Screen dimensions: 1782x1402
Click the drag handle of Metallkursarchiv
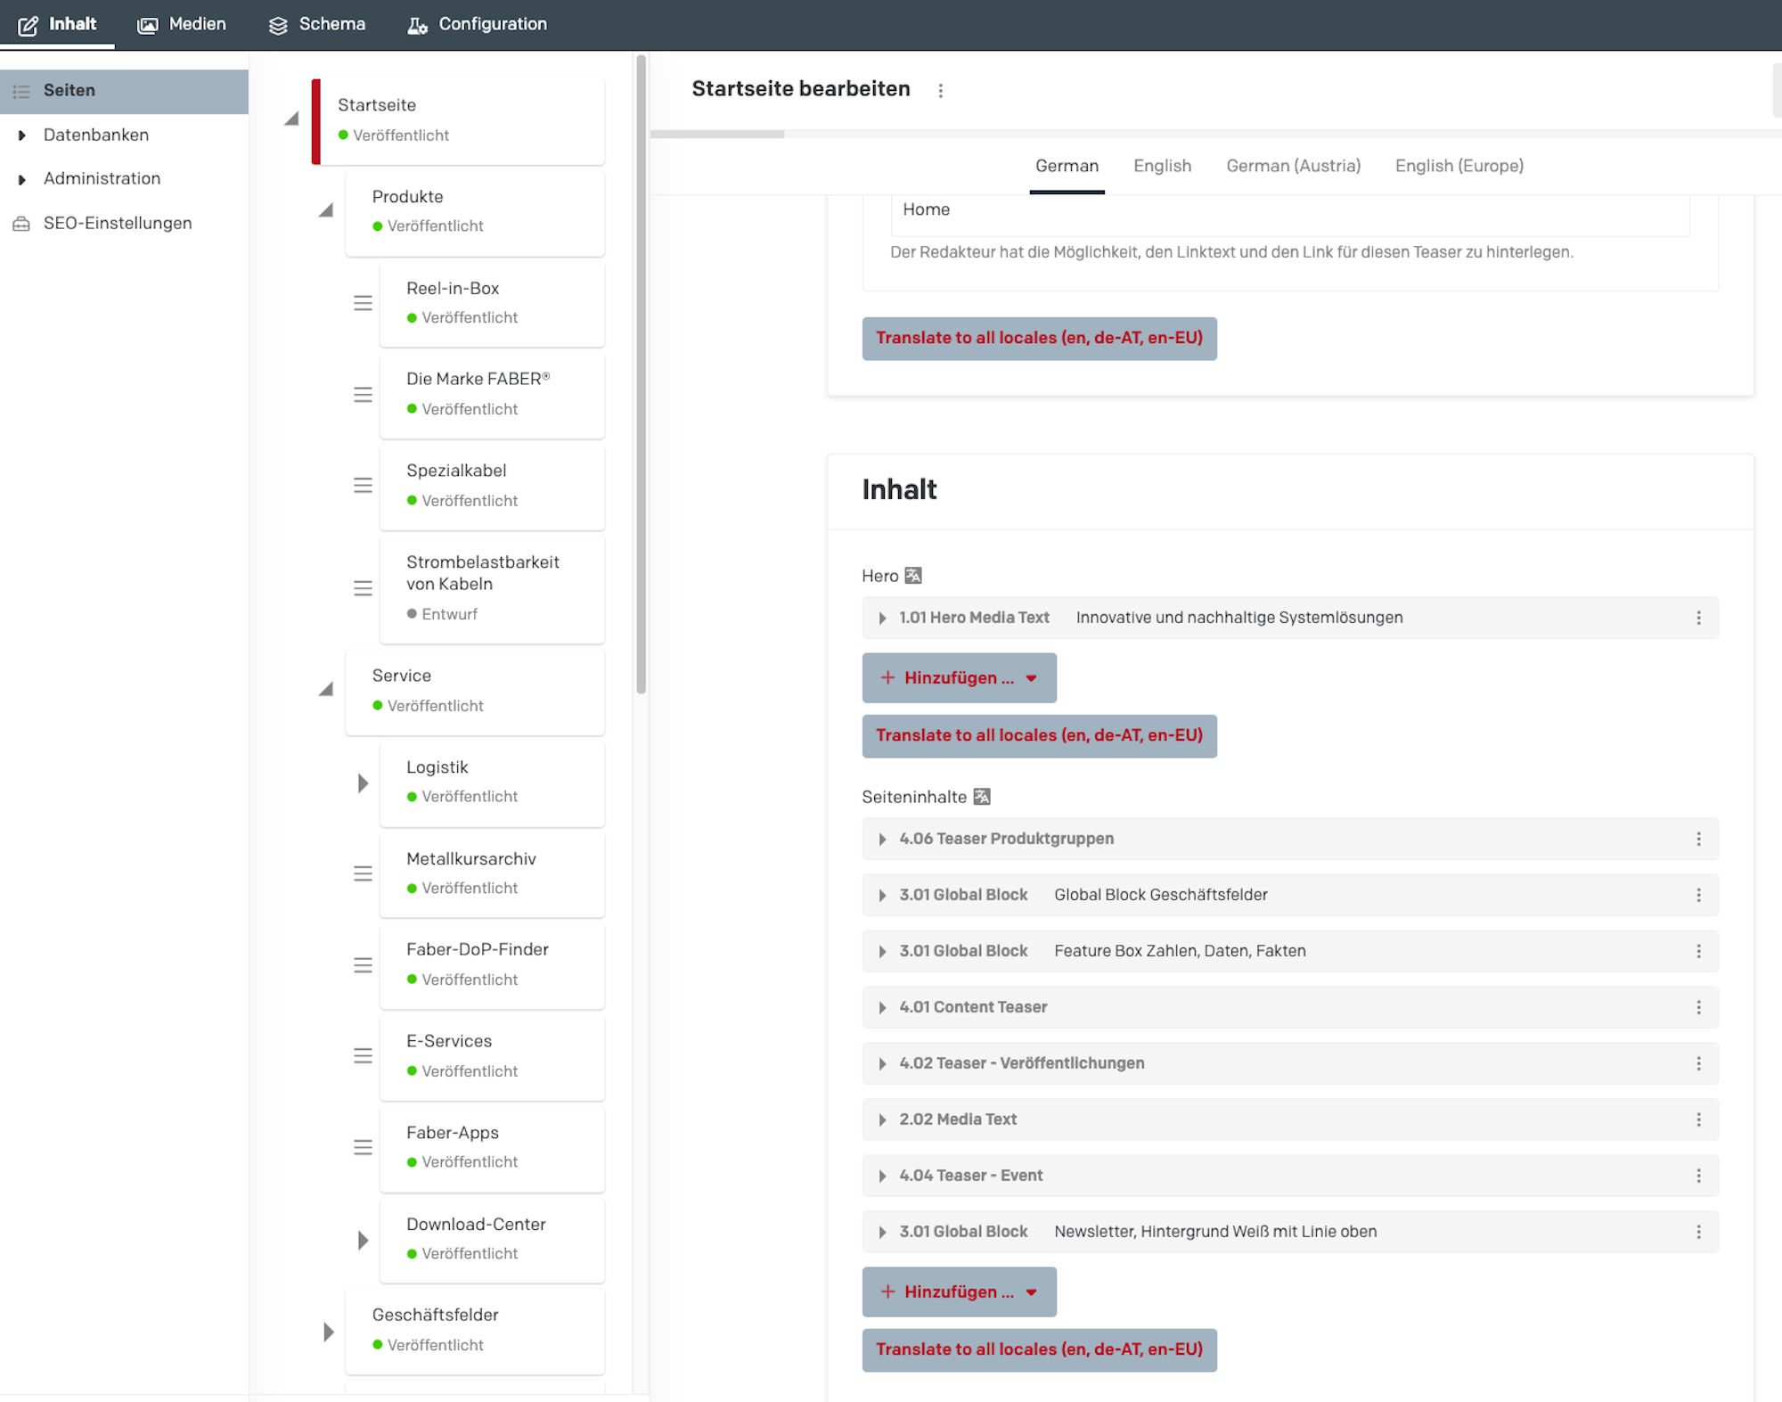point(363,873)
